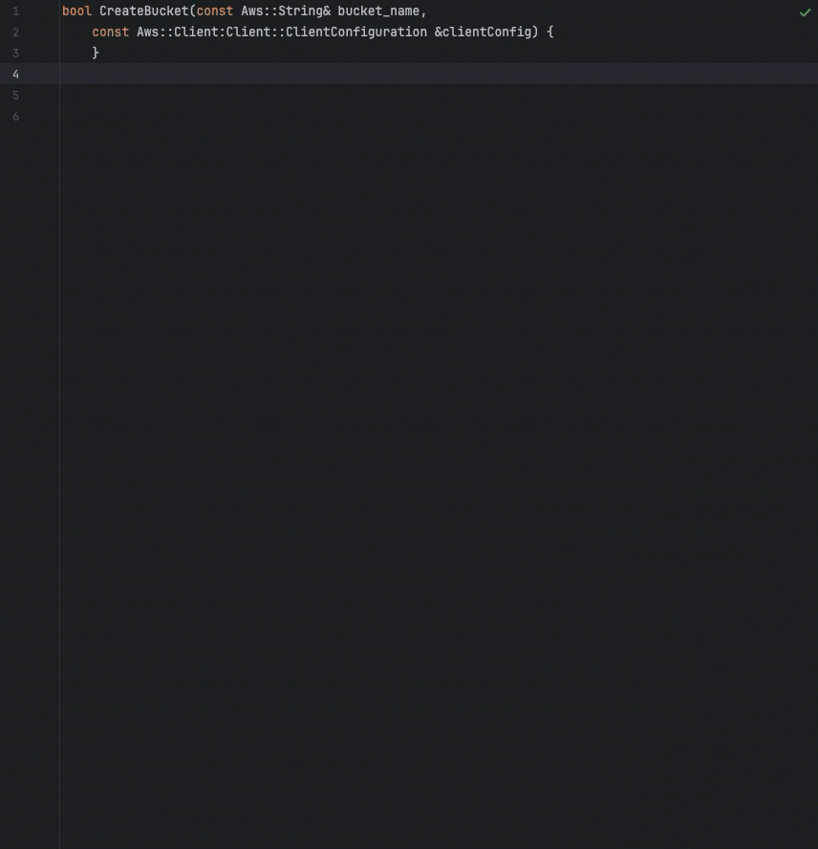This screenshot has width=818, height=849.
Task: Place the cursor on the highlighted line 4
Action: pyautogui.click(x=191, y=74)
